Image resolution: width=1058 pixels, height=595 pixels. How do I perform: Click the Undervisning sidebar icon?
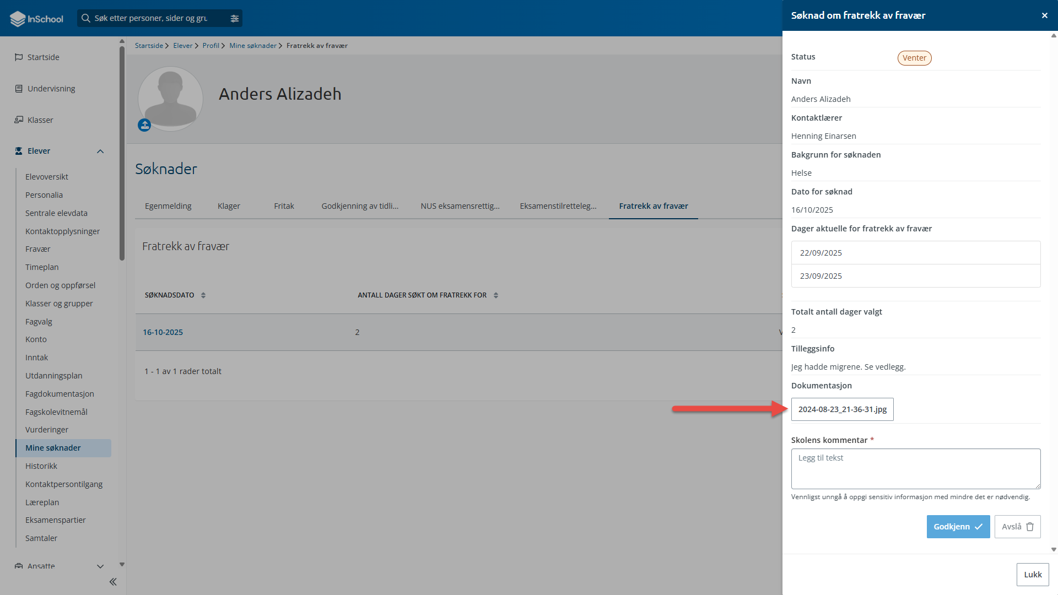[x=19, y=89]
